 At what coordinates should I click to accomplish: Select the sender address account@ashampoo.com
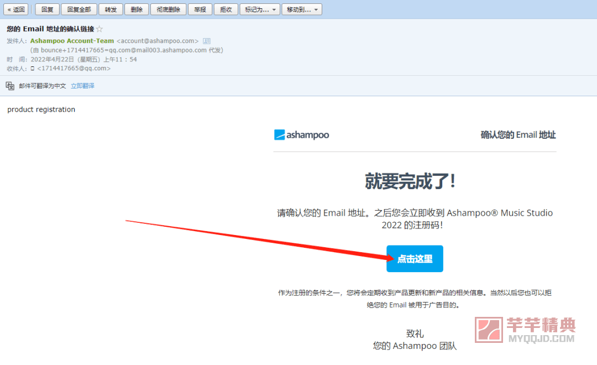pos(158,41)
